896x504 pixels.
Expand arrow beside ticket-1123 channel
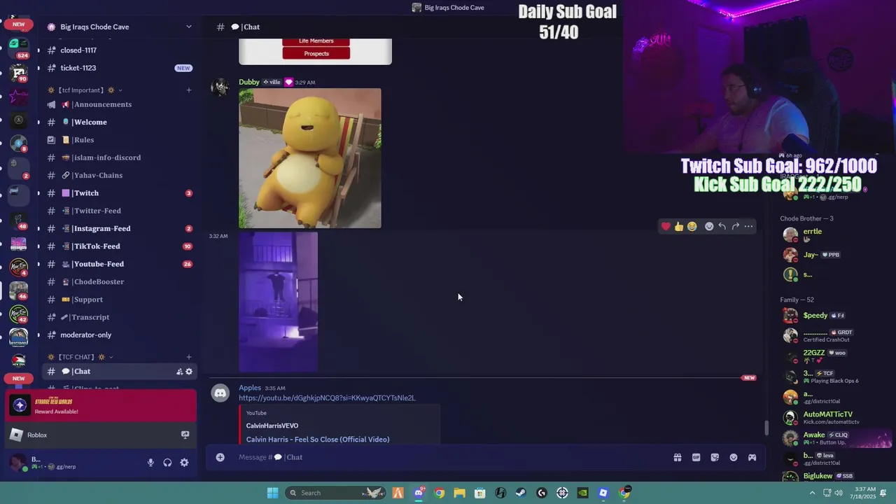tap(38, 68)
